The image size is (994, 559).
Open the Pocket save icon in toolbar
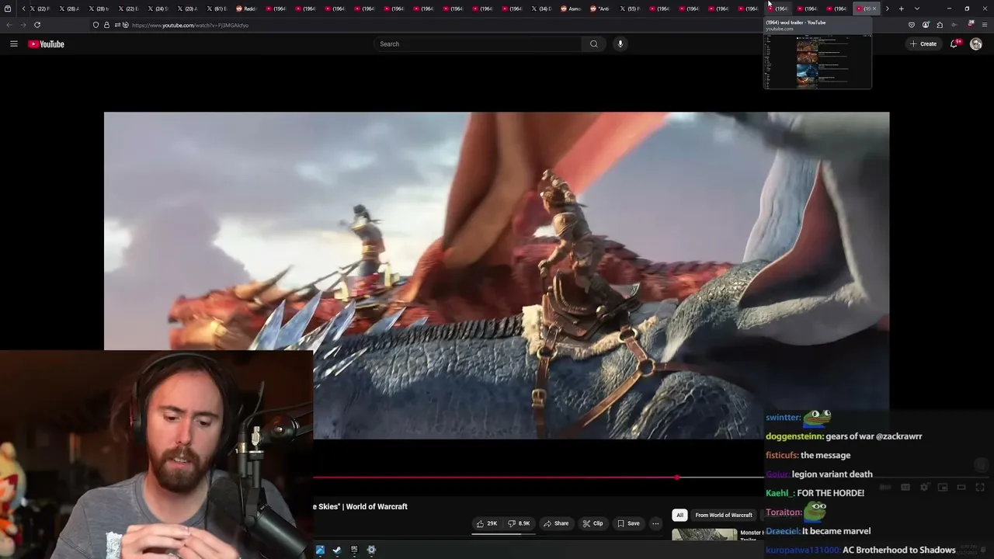[912, 25]
